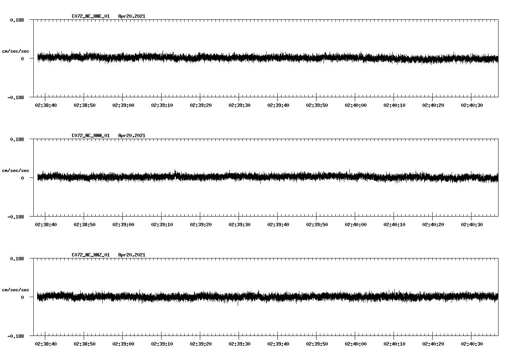Select the C072_NC_HNE_01 channel label
The height and width of the screenshot is (358, 526).
point(90,16)
